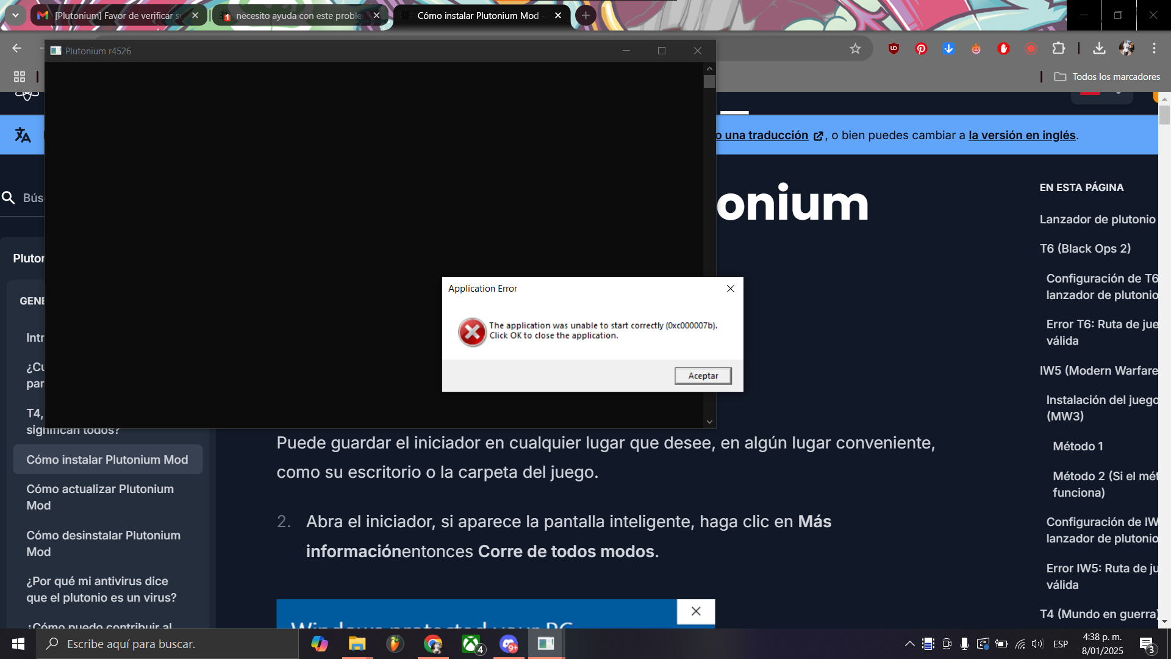Open 'Cómo desinstalar Plutonium Mod' sidebar item
The height and width of the screenshot is (659, 1171).
[103, 544]
